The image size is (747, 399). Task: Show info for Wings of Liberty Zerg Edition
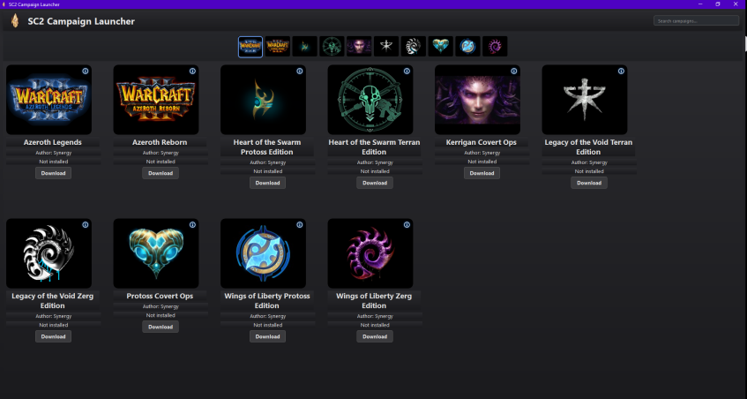click(407, 224)
